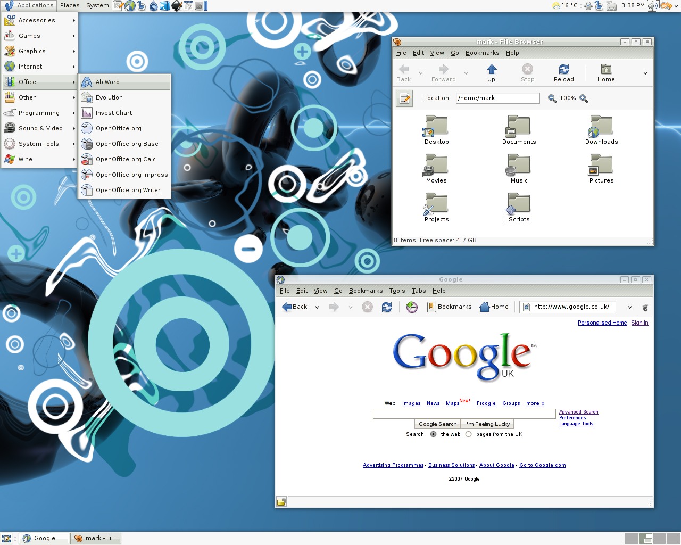Click the Show Desktop button in bottom panel
The width and height of the screenshot is (681, 545).
[6, 539]
